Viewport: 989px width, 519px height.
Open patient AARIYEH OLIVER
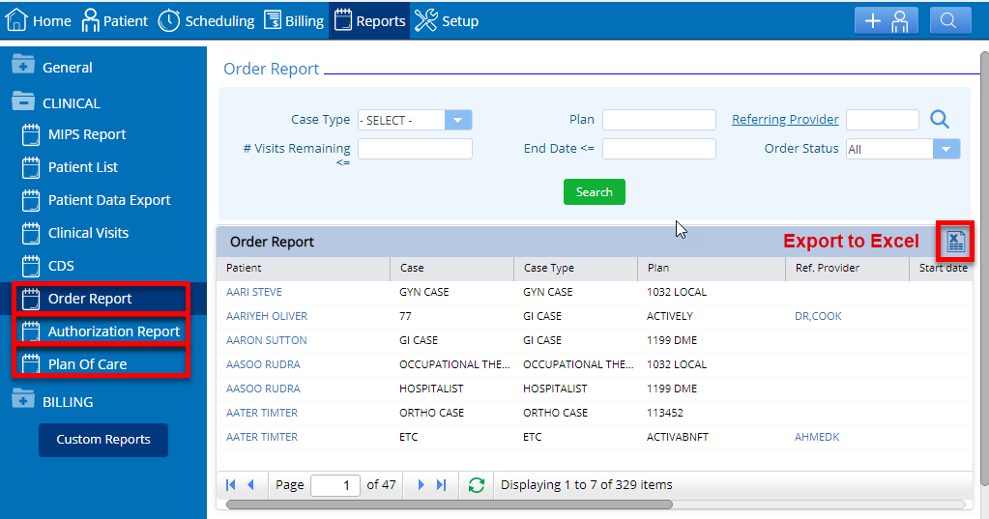coord(267,316)
